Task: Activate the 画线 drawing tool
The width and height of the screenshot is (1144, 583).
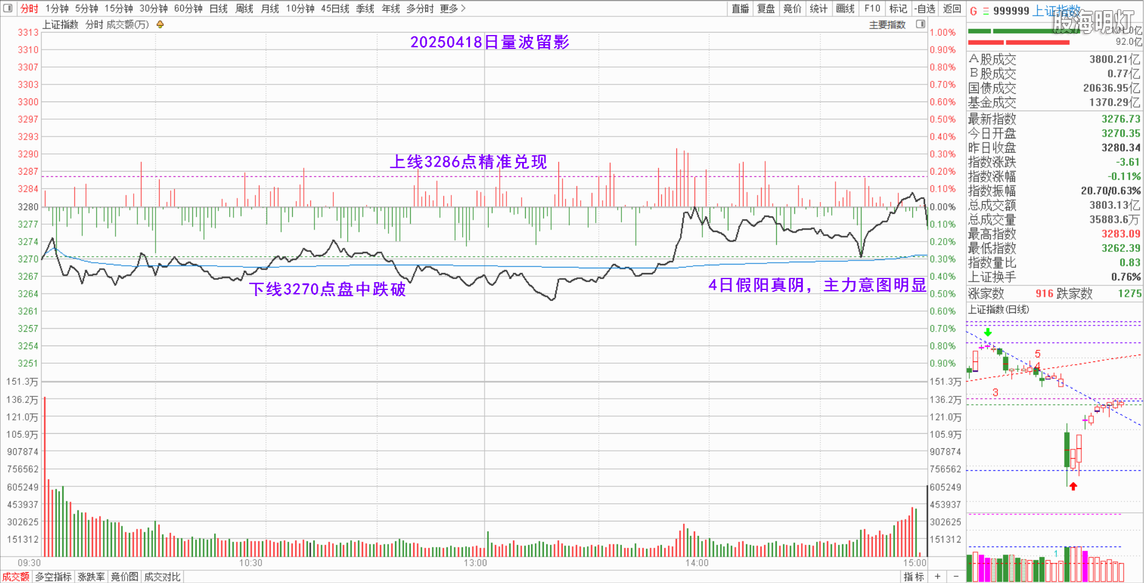Action: [x=845, y=8]
